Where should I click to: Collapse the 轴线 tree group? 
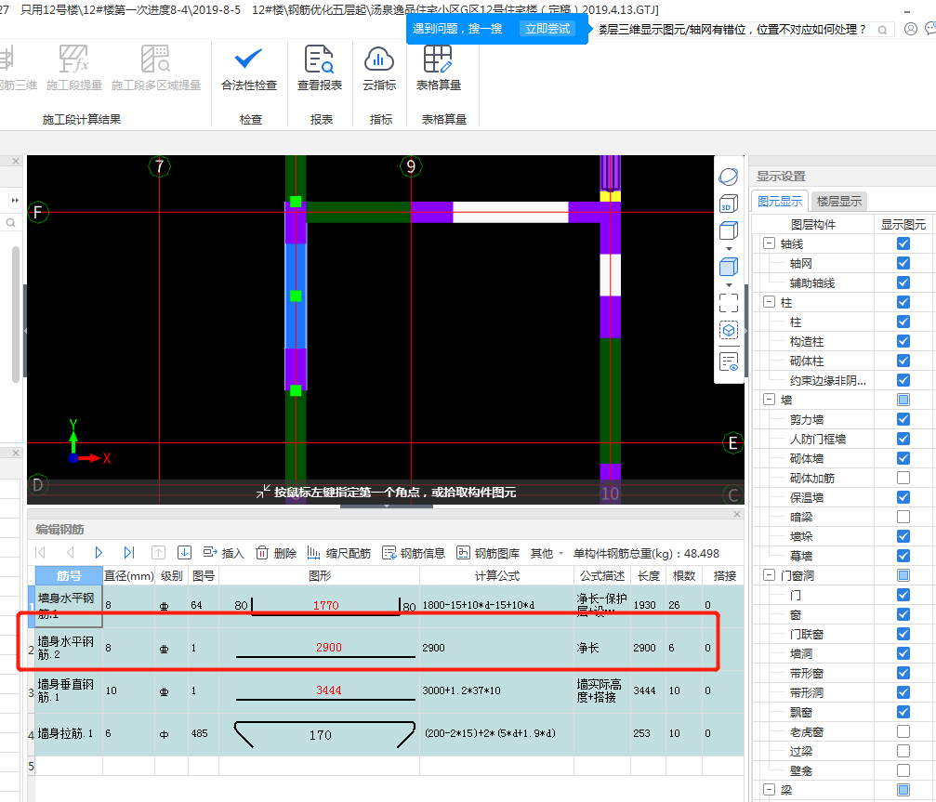tap(769, 243)
